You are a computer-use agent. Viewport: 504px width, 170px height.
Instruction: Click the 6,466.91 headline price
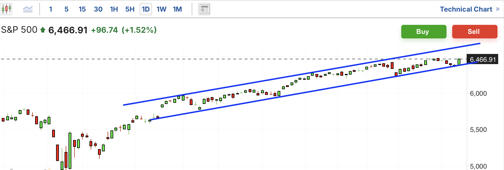click(x=68, y=30)
